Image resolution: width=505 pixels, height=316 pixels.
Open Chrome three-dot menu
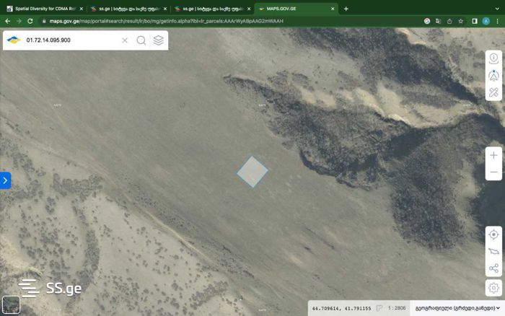(x=498, y=21)
